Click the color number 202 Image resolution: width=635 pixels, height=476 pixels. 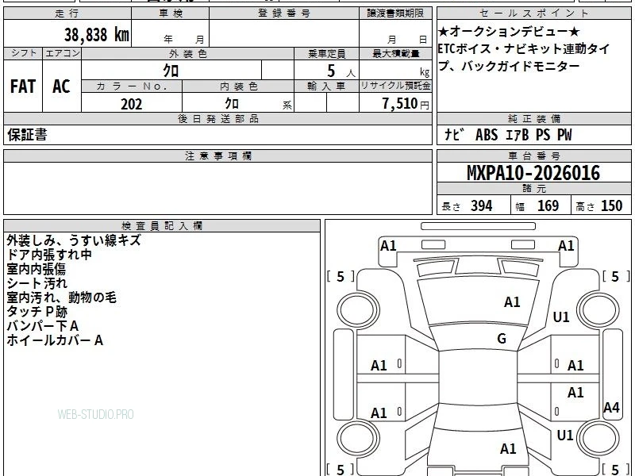131,104
